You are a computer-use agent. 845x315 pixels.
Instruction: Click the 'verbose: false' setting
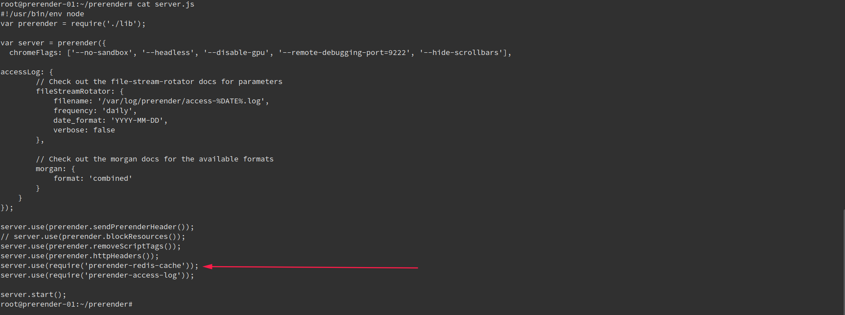84,130
